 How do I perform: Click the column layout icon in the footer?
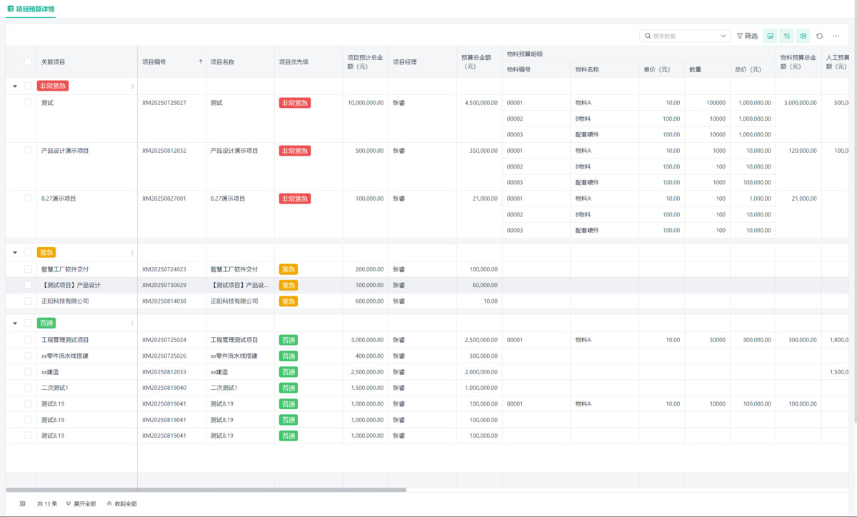pos(23,503)
